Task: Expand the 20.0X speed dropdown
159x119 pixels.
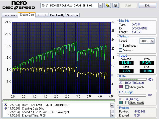Action: click(x=152, y=41)
